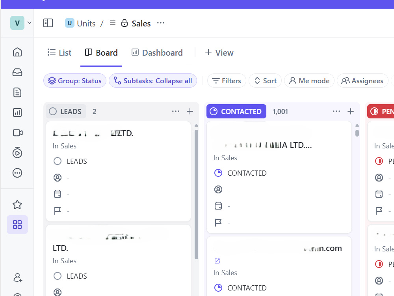Set assignee on IA LTD card
Image resolution: width=394 pixels, height=296 pixels.
click(218, 189)
